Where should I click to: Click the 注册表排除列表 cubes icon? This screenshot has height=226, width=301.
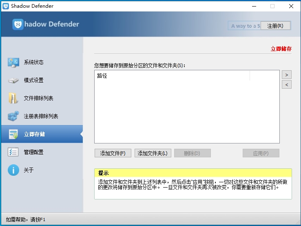13,116
